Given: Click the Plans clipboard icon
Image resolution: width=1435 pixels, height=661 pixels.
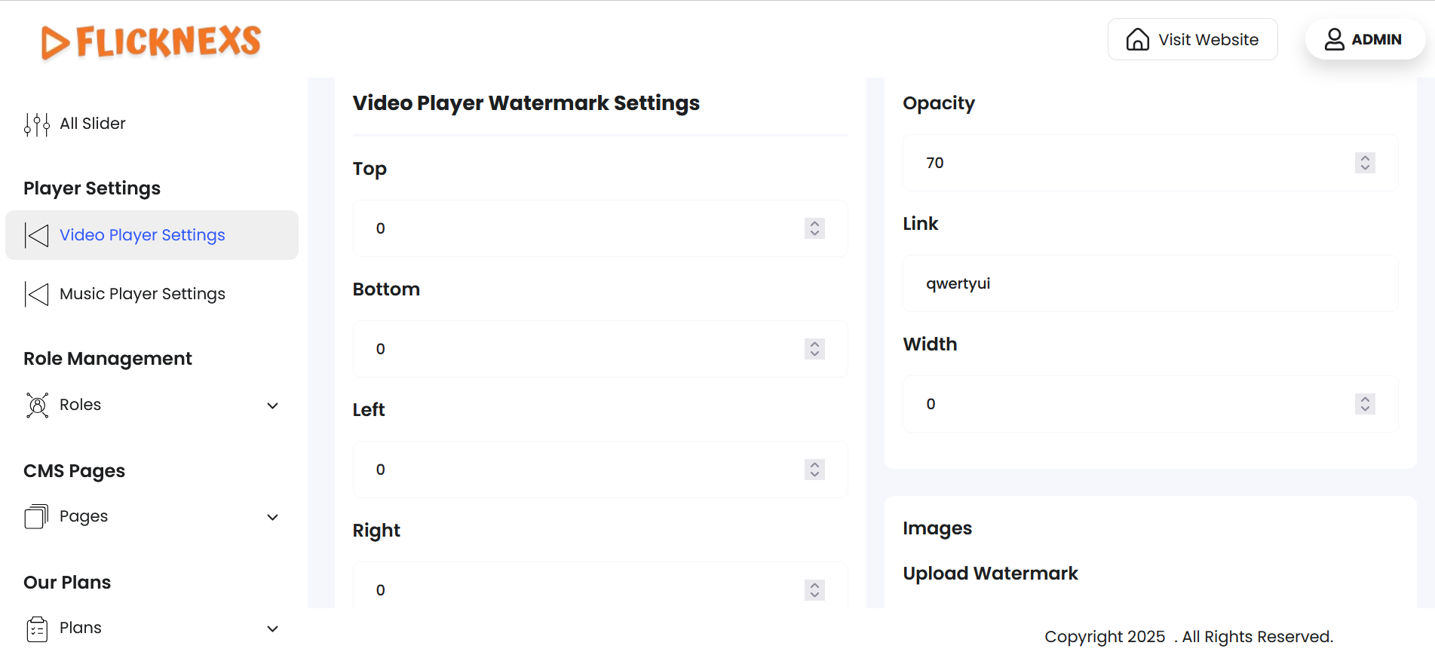Looking at the screenshot, I should (x=37, y=629).
